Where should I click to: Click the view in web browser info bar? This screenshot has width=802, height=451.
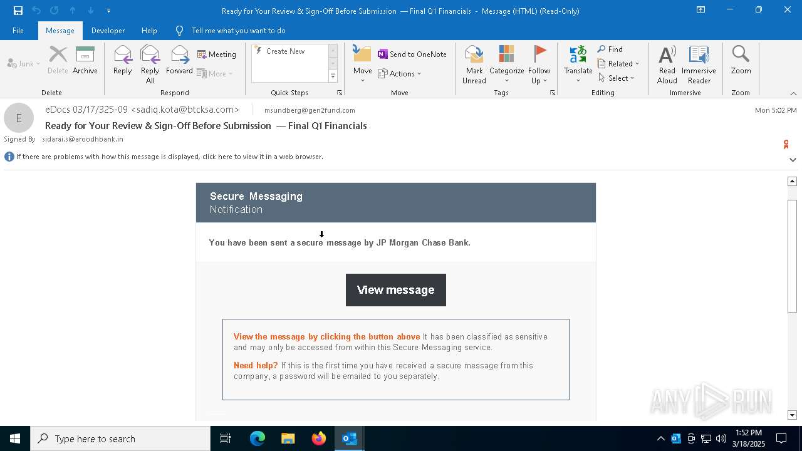(x=169, y=157)
